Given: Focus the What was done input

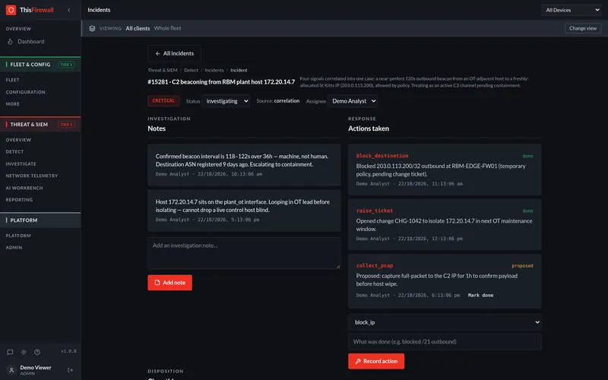Looking at the screenshot, I should pyautogui.click(x=445, y=342).
